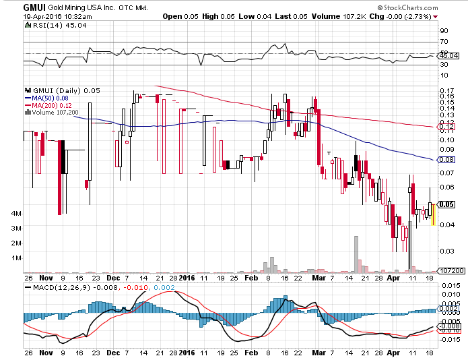
Task: Click the candlestick icon before GMUI (Daily)
Action: coord(28,90)
